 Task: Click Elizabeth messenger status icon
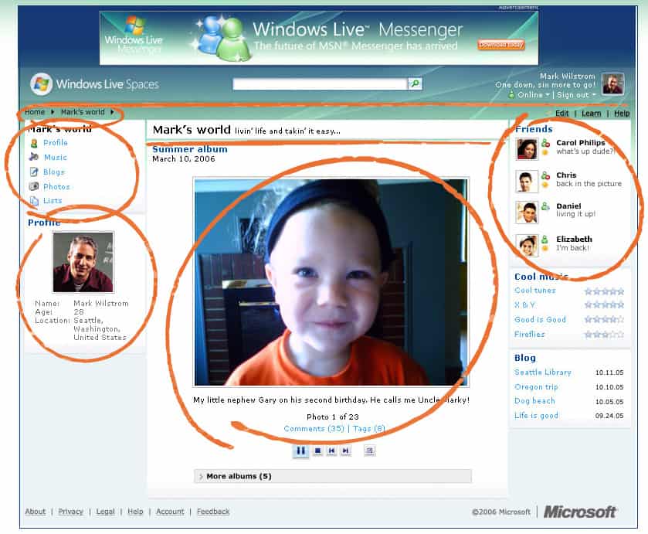[x=545, y=239]
